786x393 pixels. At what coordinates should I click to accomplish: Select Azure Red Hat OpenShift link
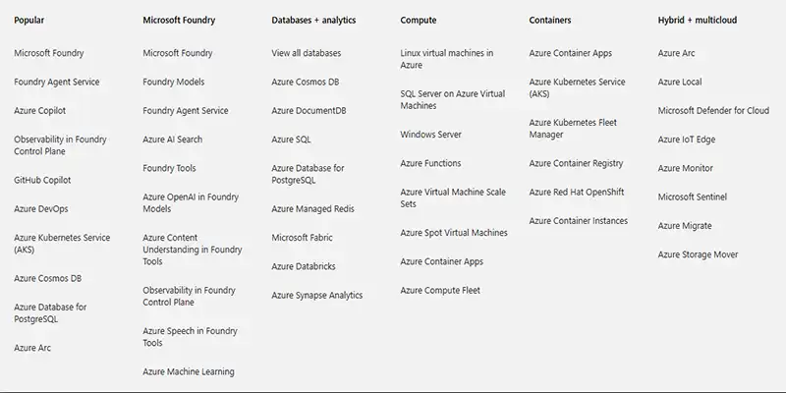(577, 193)
